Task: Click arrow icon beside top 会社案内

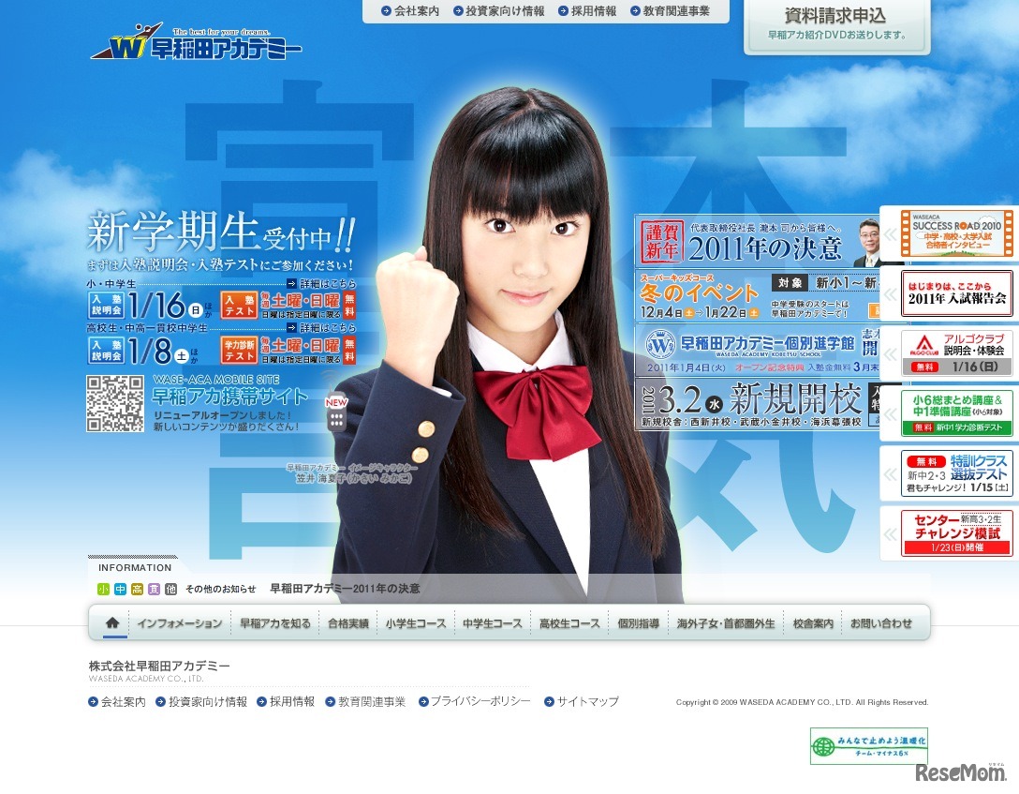Action: pyautogui.click(x=386, y=11)
